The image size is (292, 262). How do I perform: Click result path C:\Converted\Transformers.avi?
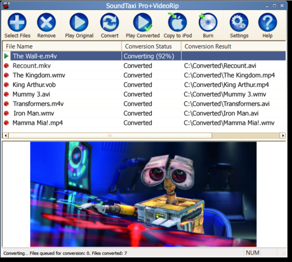pos(226,104)
